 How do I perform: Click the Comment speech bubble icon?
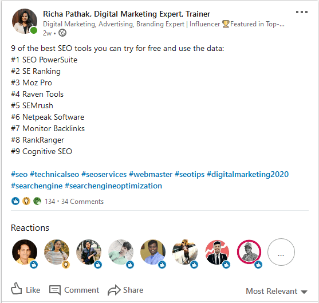(x=55, y=290)
